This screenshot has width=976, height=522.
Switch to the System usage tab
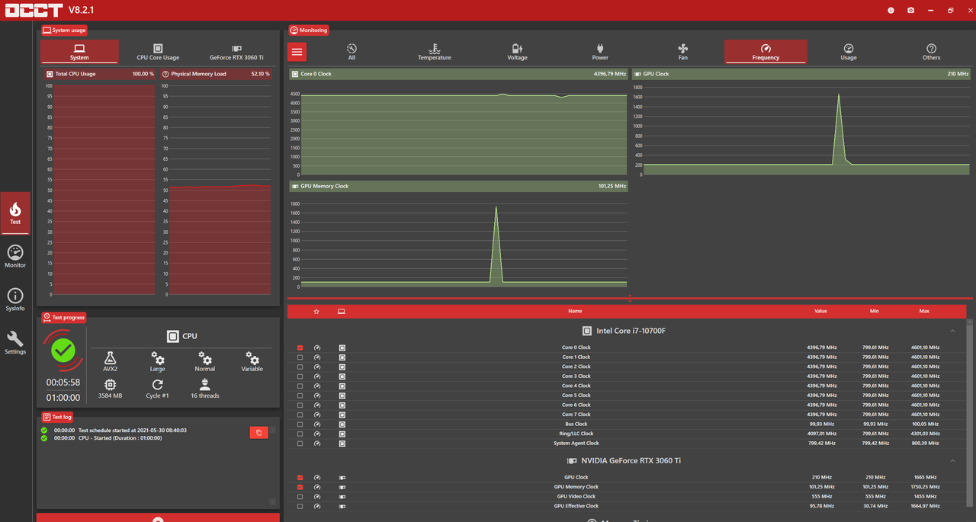coord(79,52)
